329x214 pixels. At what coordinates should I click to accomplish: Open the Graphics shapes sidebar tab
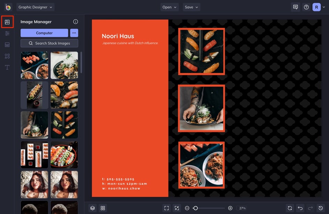[7, 56]
